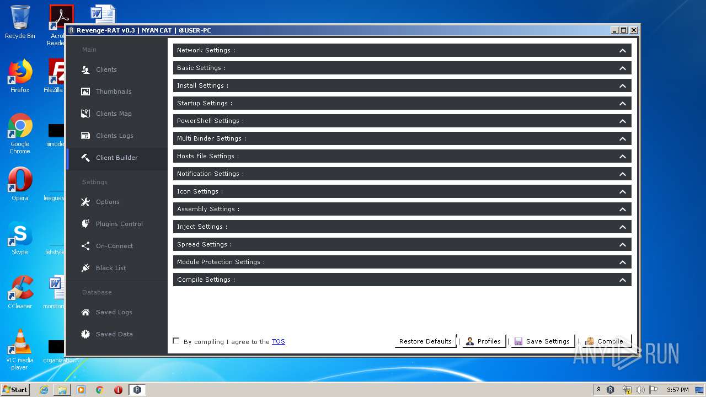Click the Save Settings button

click(542, 341)
